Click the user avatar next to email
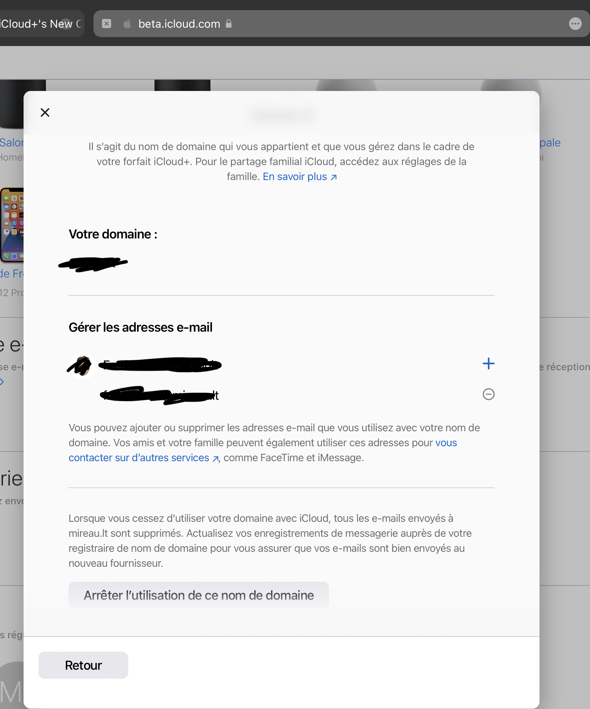Image resolution: width=590 pixels, height=709 pixels. point(82,365)
